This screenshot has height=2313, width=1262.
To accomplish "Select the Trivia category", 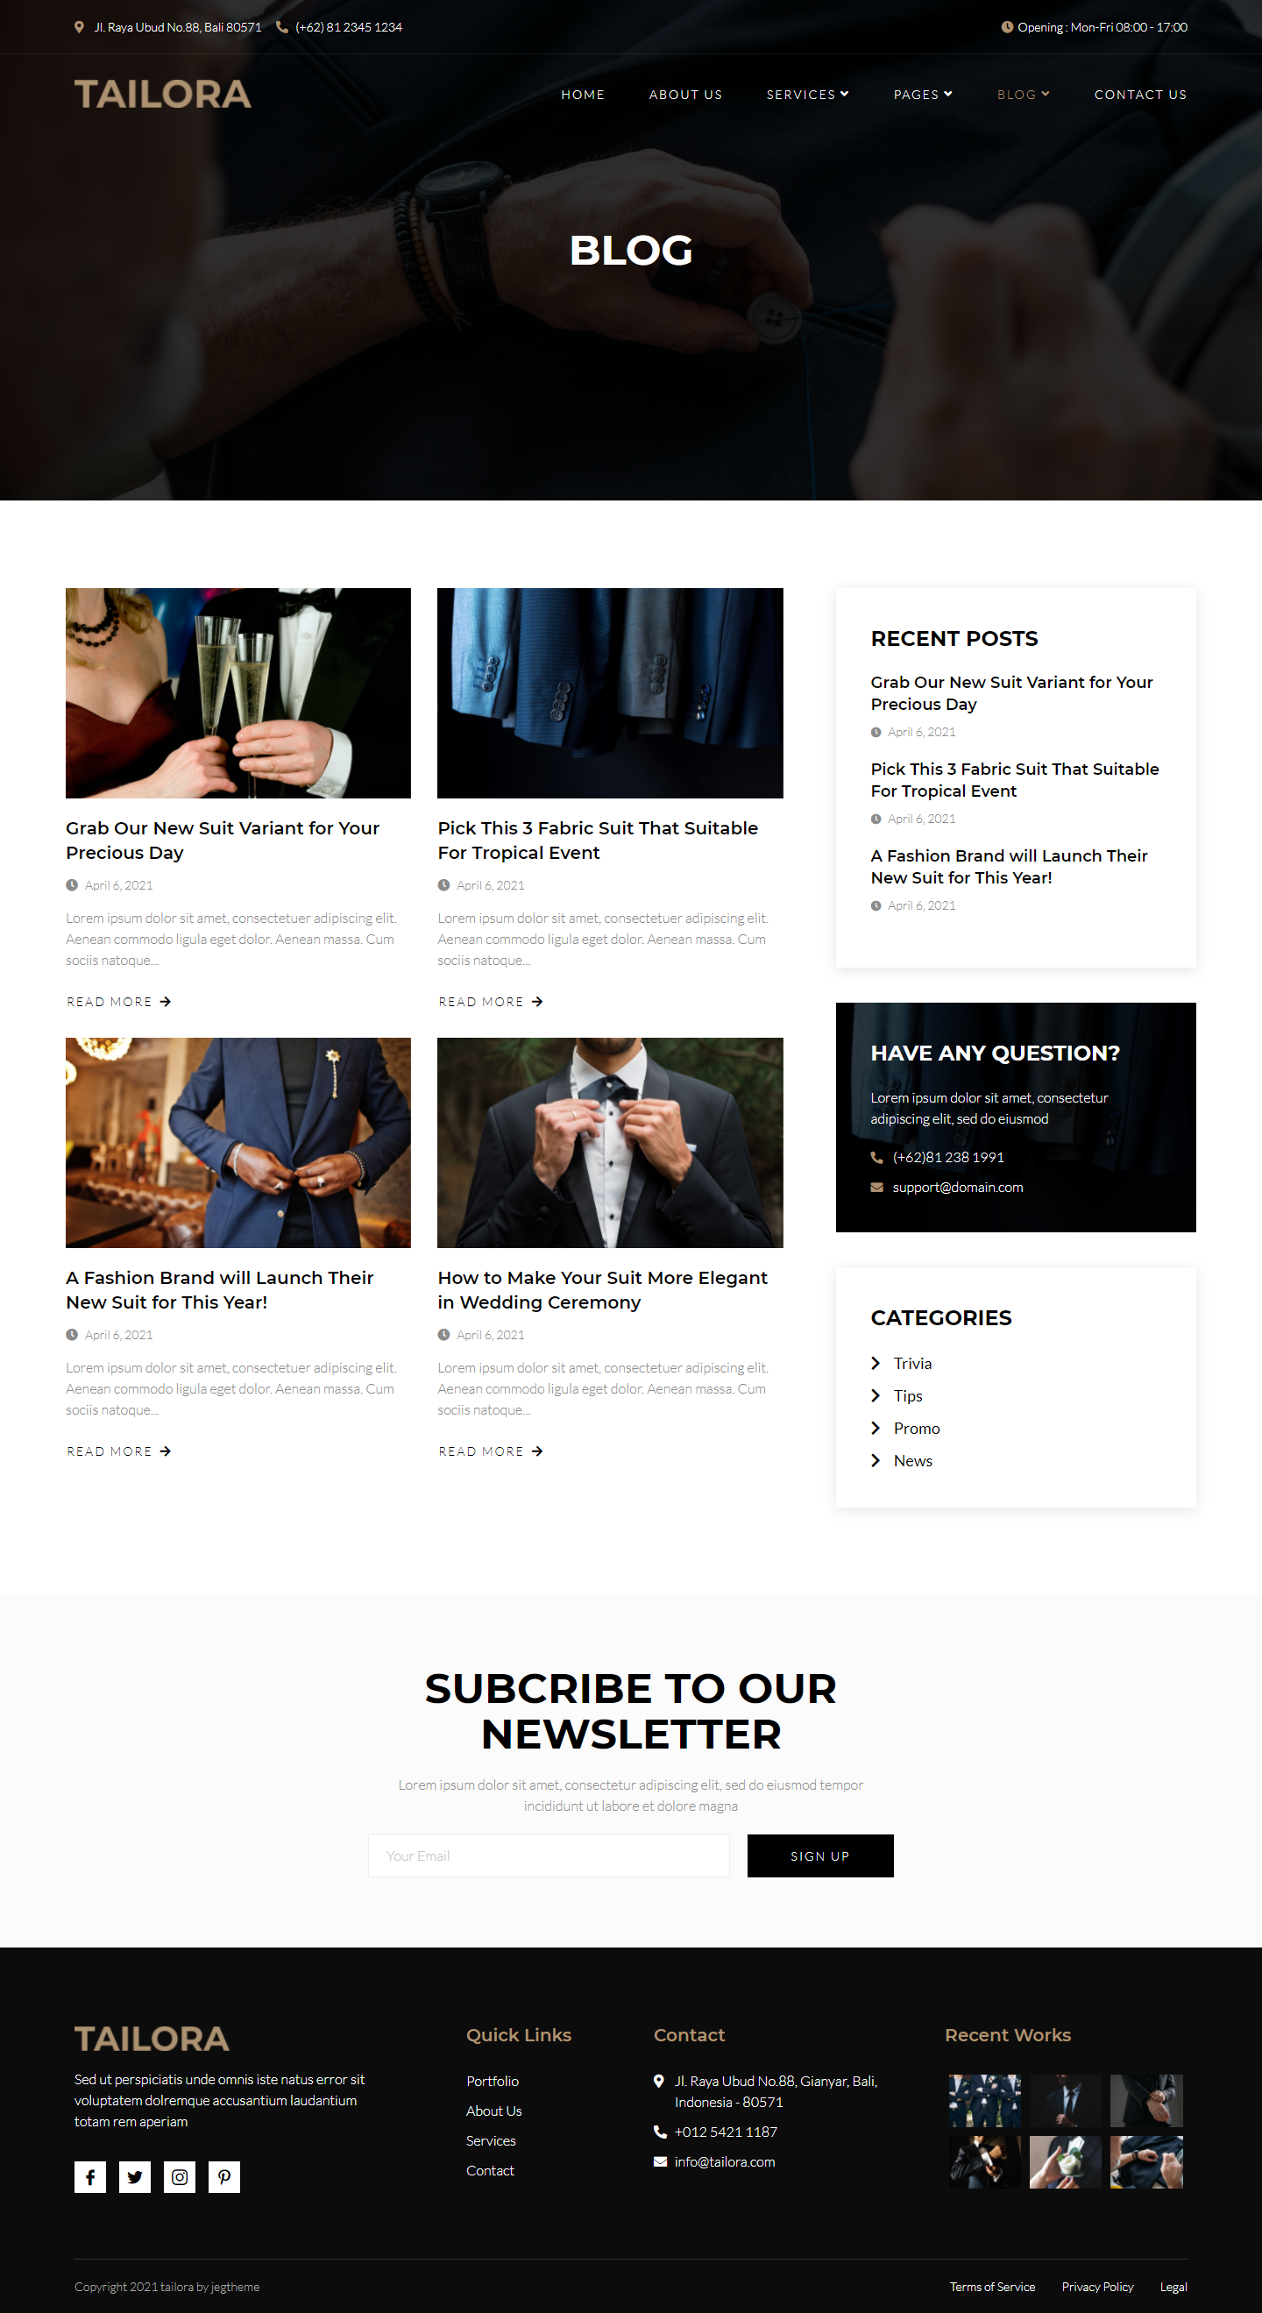I will [x=912, y=1363].
